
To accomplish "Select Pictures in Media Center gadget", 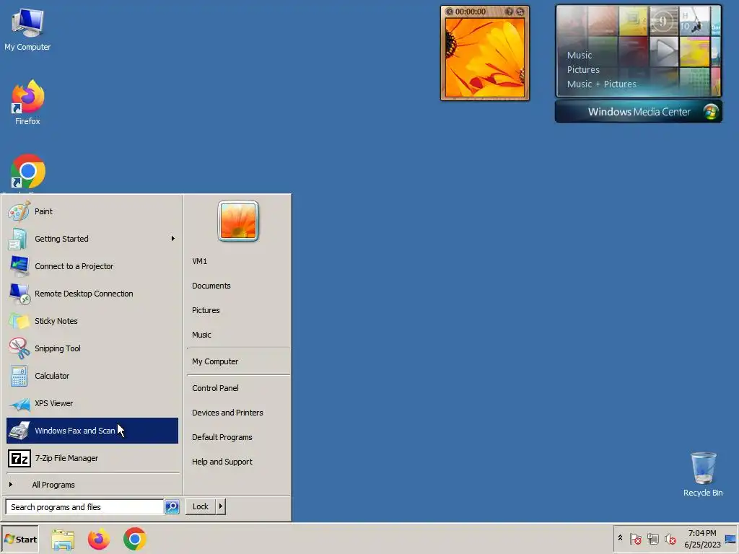I will (x=583, y=70).
